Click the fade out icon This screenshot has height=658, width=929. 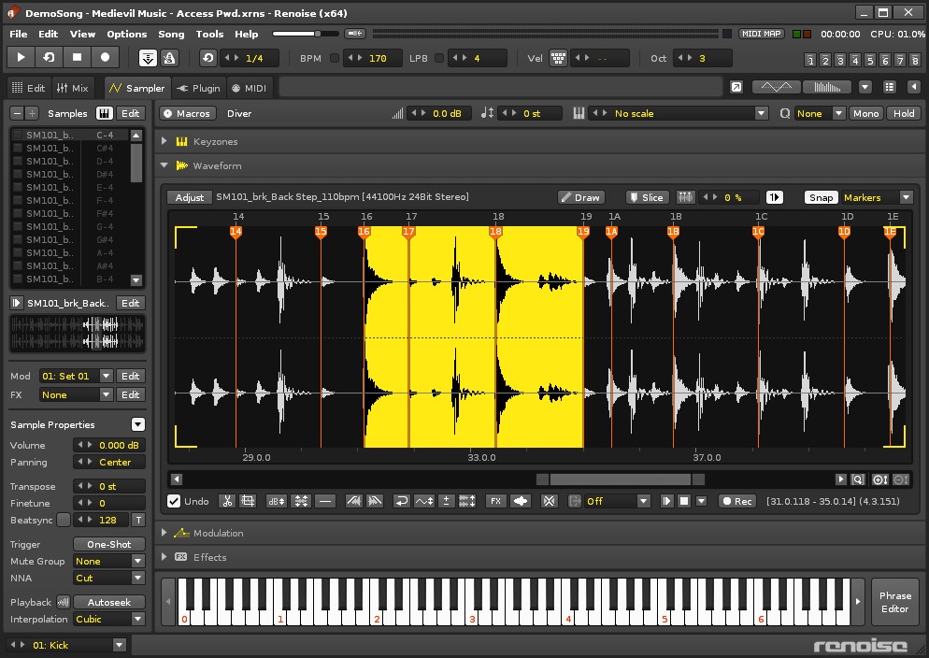click(375, 501)
